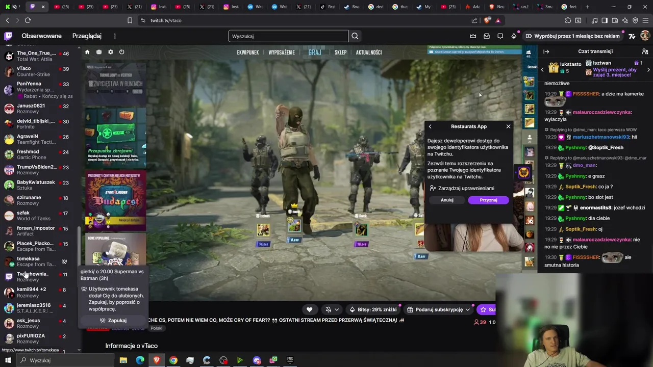Open PaniYenna channel in sidebar

41,90
